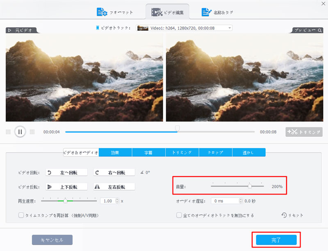Expand the ビデオトラック dropdown
This screenshot has height=251, width=328.
[x=230, y=28]
